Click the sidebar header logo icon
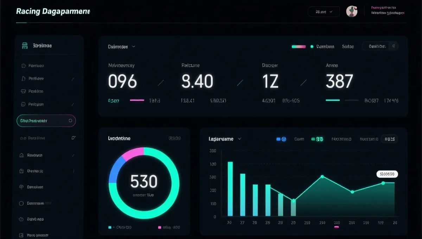Viewport: 422px width, 239px height. click(25, 46)
